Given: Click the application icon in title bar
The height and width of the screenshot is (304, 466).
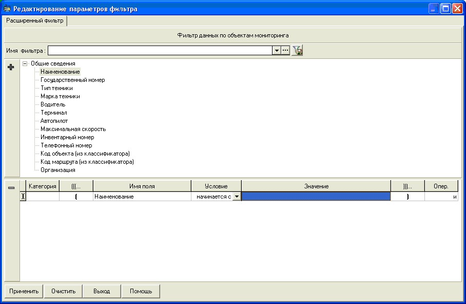Looking at the screenshot, I should tap(7, 9).
